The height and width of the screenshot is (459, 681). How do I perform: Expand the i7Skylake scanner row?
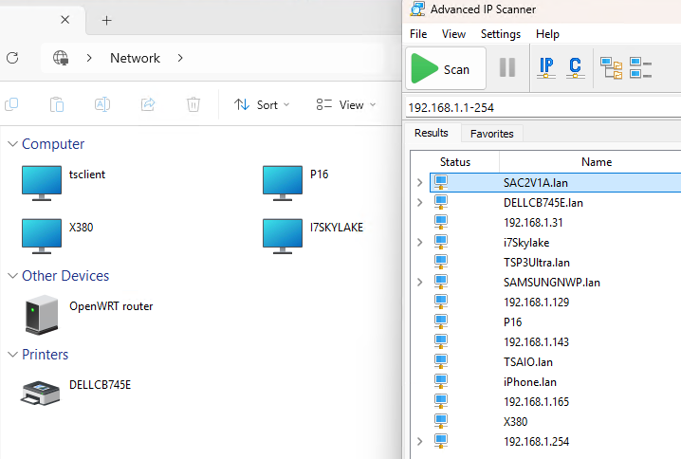pyautogui.click(x=419, y=243)
